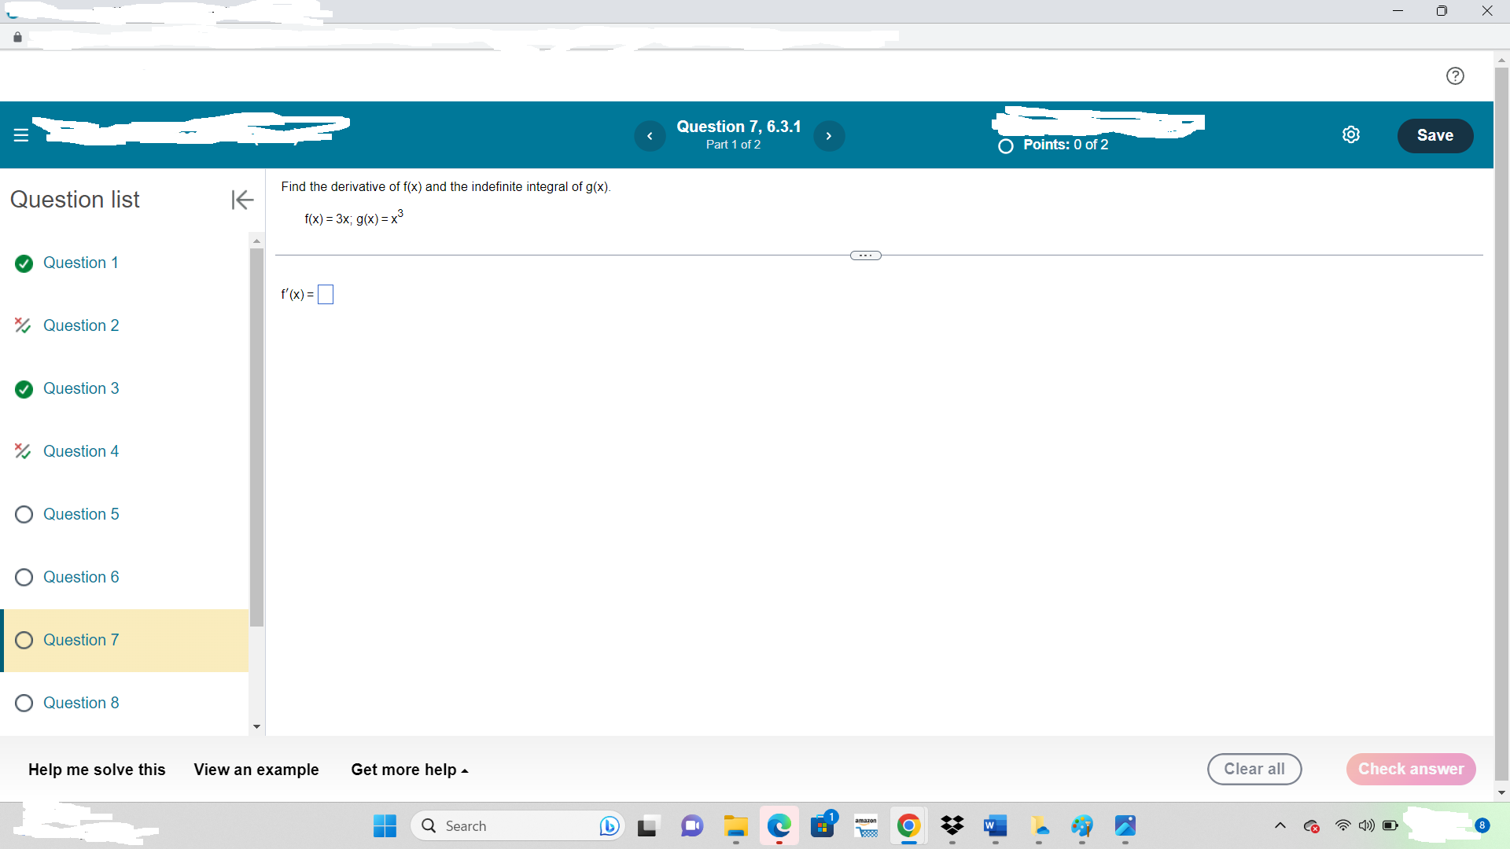Screen dimensions: 1510x849
Task: Click the Save button
Action: point(1434,135)
